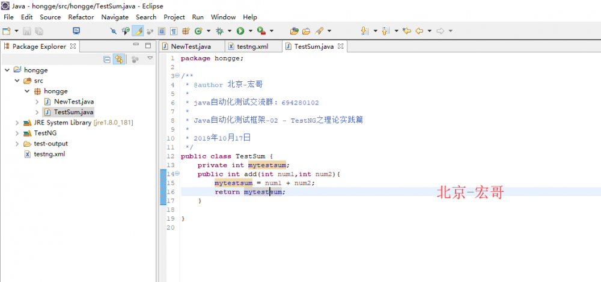Click the Back navigation arrow
The width and height of the screenshot is (601, 282).
419,31
